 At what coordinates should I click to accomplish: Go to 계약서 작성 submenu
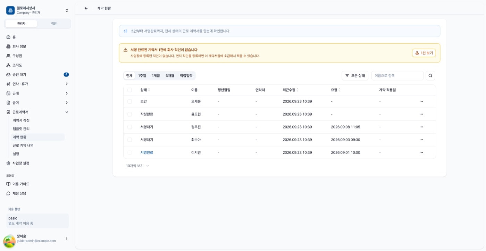[x=37, y=120]
